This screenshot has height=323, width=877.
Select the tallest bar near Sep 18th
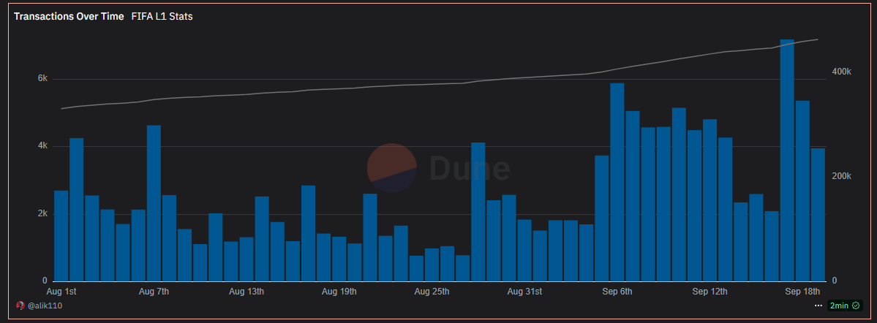pos(787,160)
